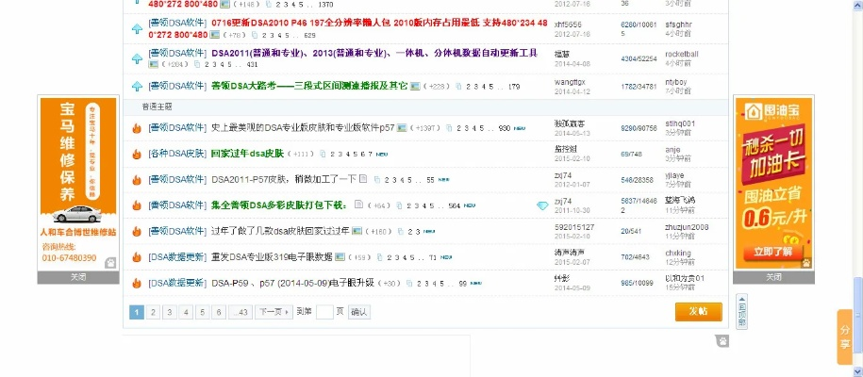Image resolution: width=863 pixels, height=377 pixels.
Task: Click the diamond icon on 集全善领DSA多彩皮肤 row
Action: (x=541, y=205)
